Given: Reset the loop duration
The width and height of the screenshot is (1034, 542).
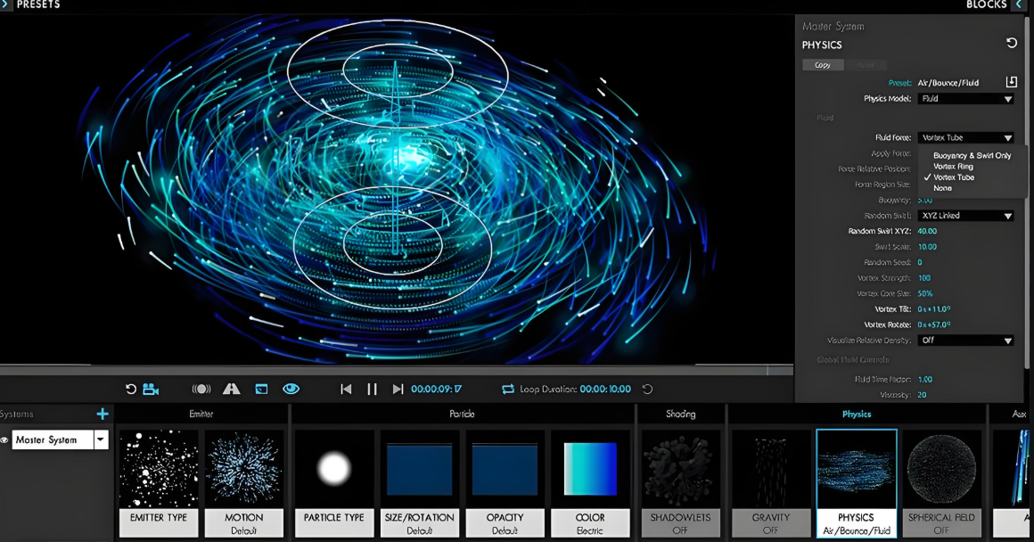Looking at the screenshot, I should pyautogui.click(x=647, y=390).
